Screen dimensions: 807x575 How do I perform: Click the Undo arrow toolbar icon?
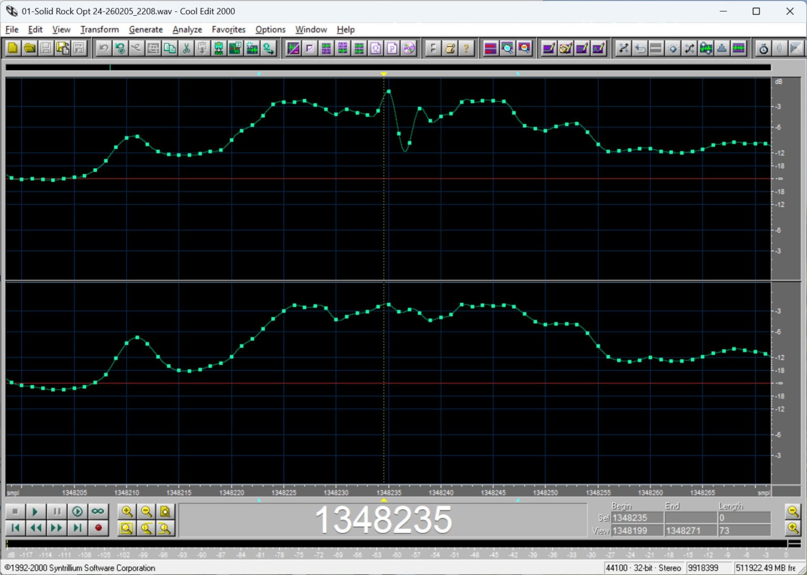pos(104,48)
